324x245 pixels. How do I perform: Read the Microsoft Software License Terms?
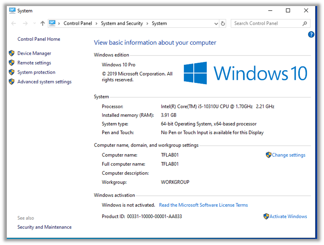click(x=203, y=205)
